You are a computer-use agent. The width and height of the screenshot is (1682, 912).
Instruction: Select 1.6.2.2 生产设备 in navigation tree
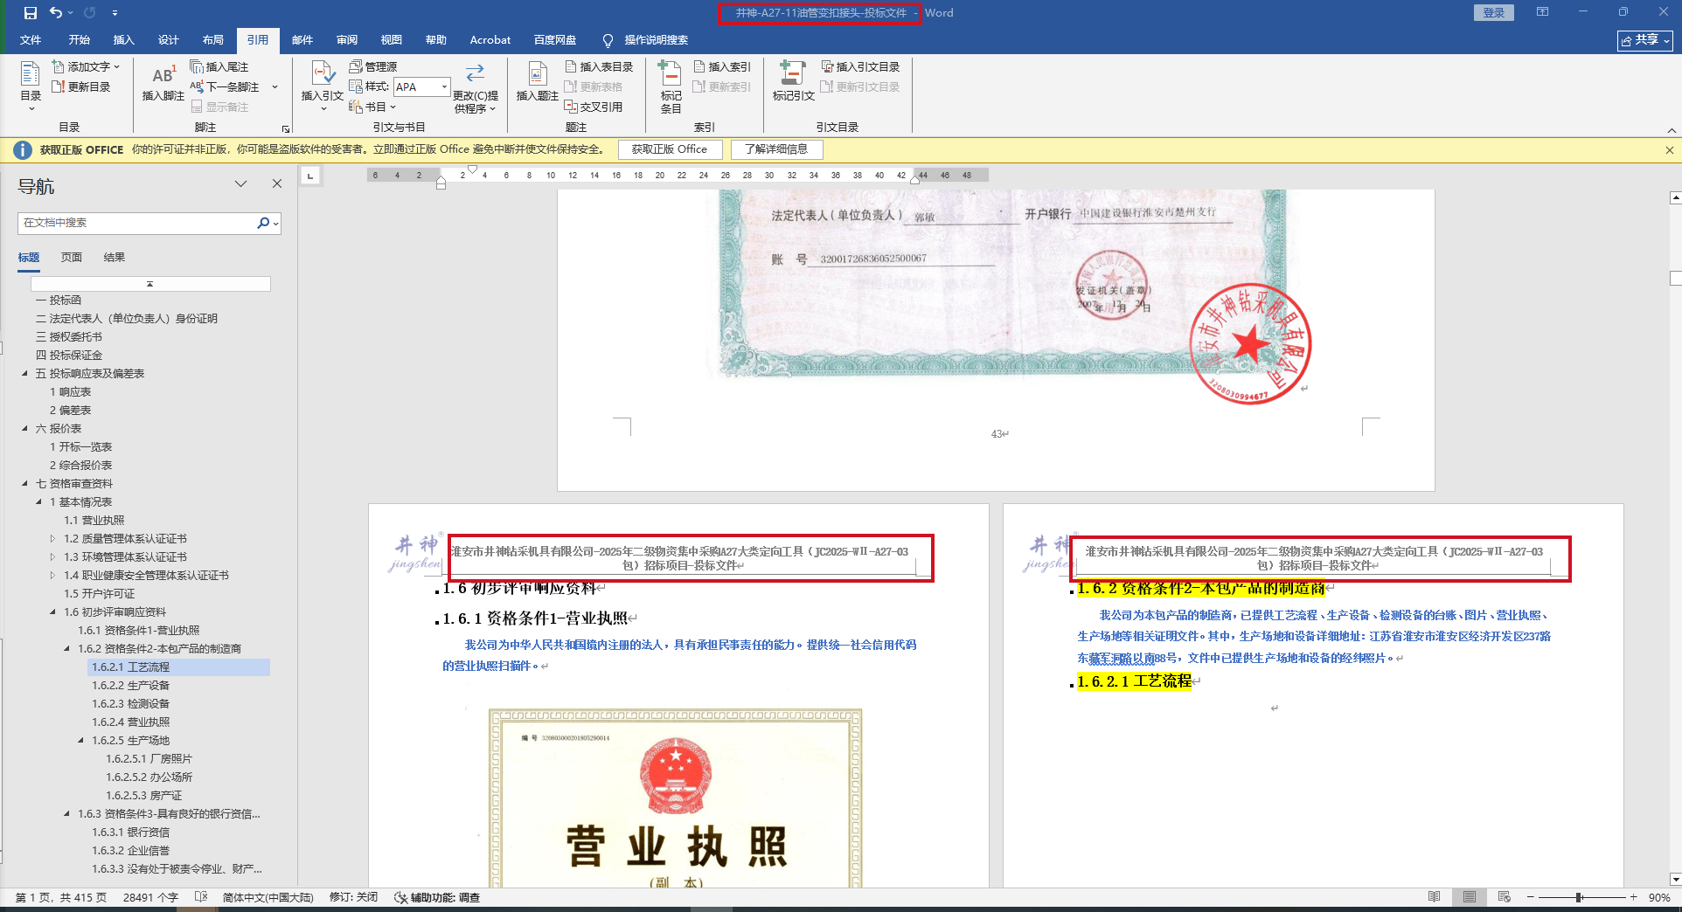coord(131,685)
